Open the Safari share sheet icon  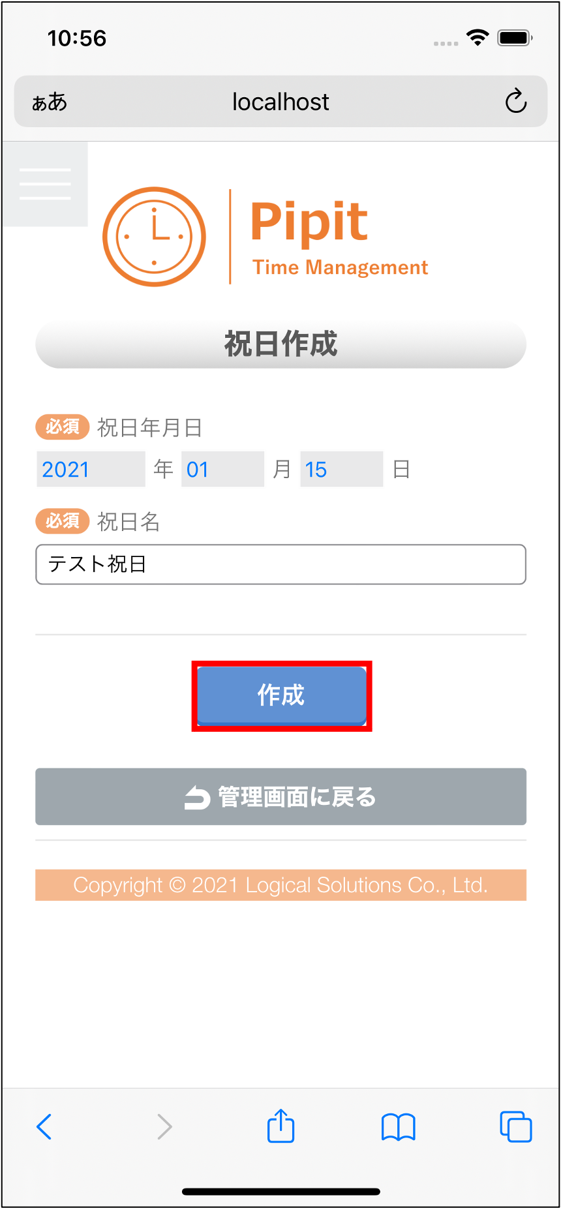pos(281,1125)
